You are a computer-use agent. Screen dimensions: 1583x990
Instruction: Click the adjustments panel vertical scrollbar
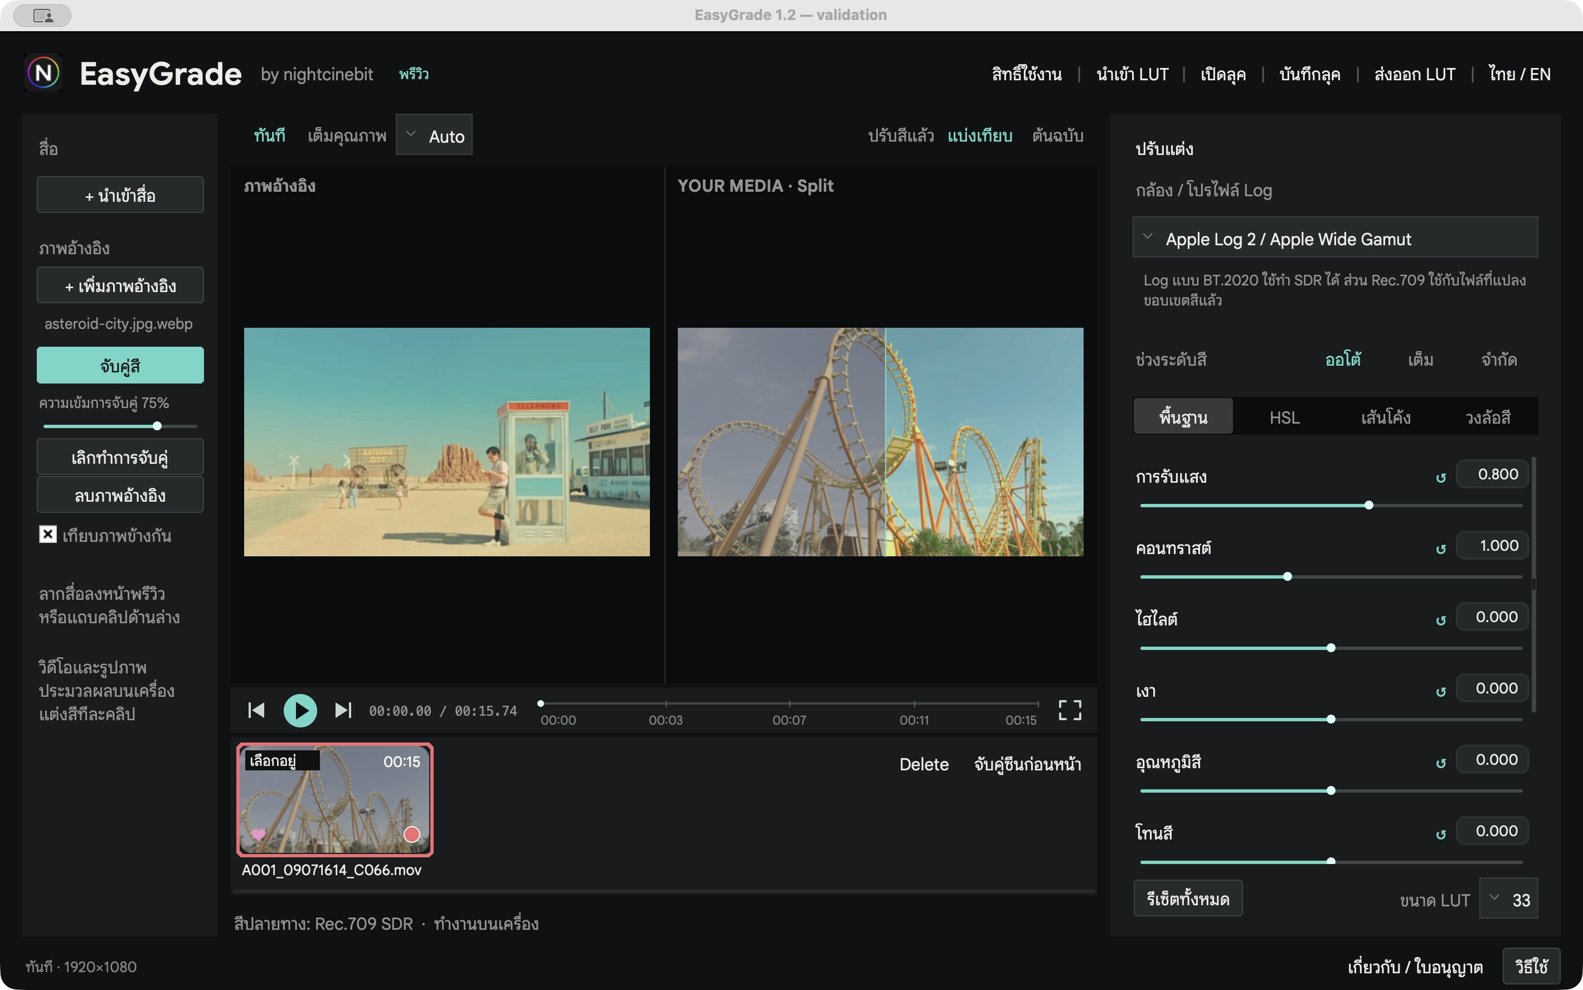pyautogui.click(x=1533, y=585)
